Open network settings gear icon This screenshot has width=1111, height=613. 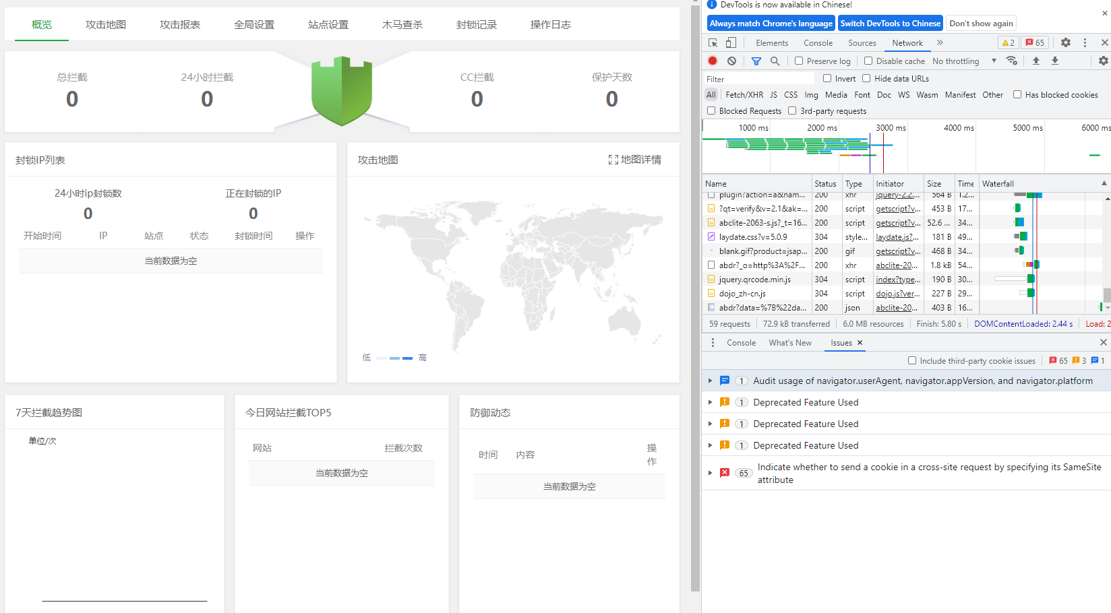[x=1104, y=61]
